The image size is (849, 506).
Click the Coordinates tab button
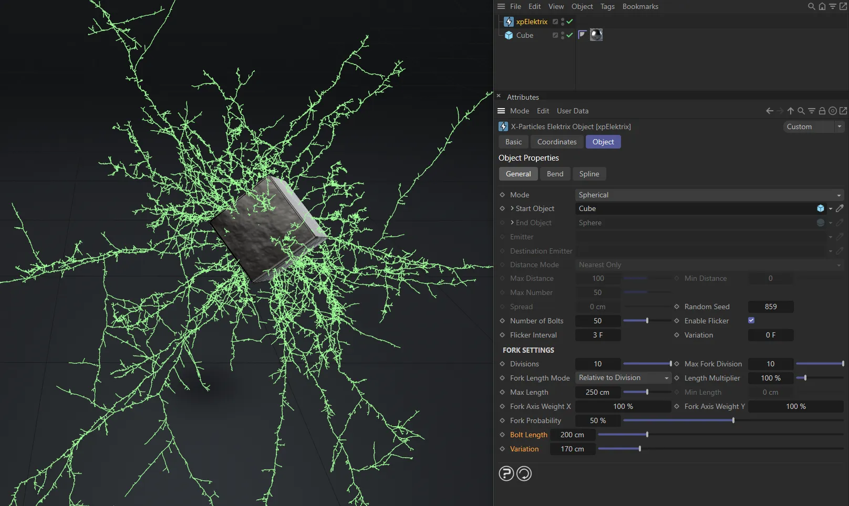coord(557,142)
